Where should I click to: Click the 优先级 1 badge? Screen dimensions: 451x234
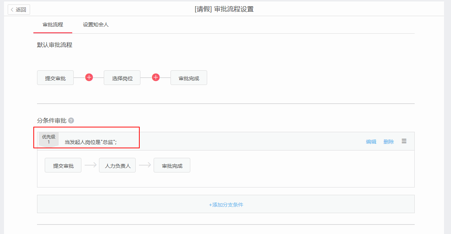(x=49, y=140)
